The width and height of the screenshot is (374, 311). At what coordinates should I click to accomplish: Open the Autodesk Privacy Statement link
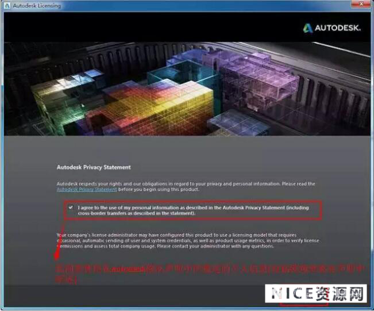[x=87, y=190]
